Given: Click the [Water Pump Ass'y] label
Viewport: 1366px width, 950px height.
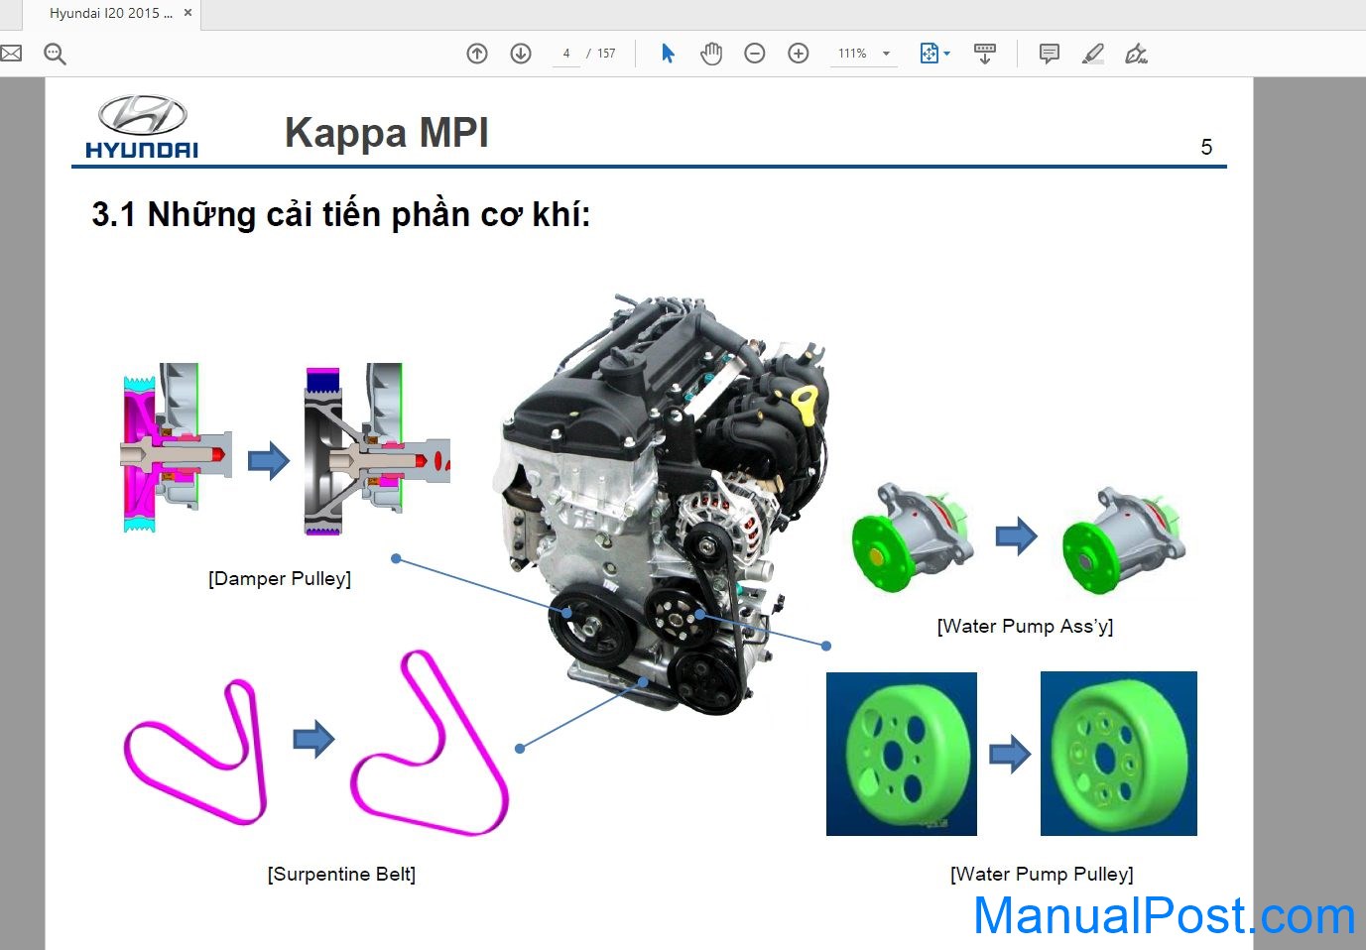Looking at the screenshot, I should pyautogui.click(x=1025, y=626).
